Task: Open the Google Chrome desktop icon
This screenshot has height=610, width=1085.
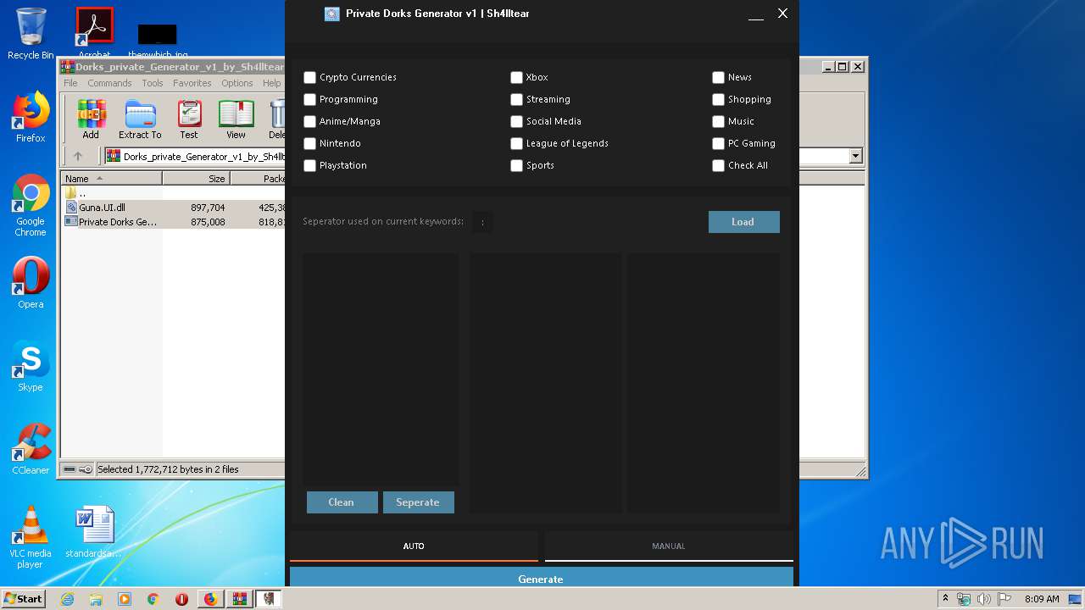Action: (31, 205)
